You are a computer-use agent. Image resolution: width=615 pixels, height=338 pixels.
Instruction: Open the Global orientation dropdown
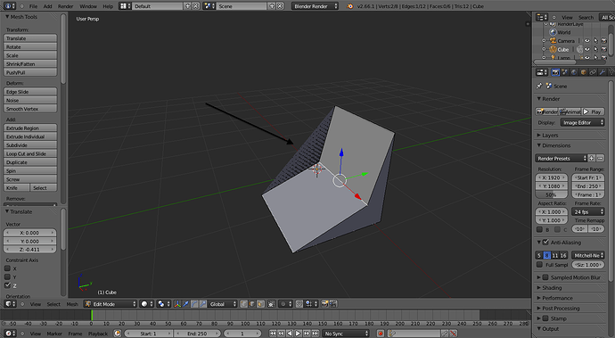click(223, 304)
